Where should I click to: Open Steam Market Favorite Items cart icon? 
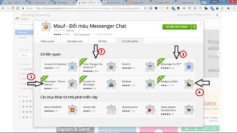tap(189, 110)
